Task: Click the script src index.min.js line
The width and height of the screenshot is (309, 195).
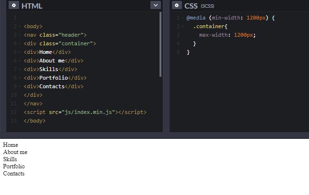Action: pyautogui.click(x=85, y=112)
